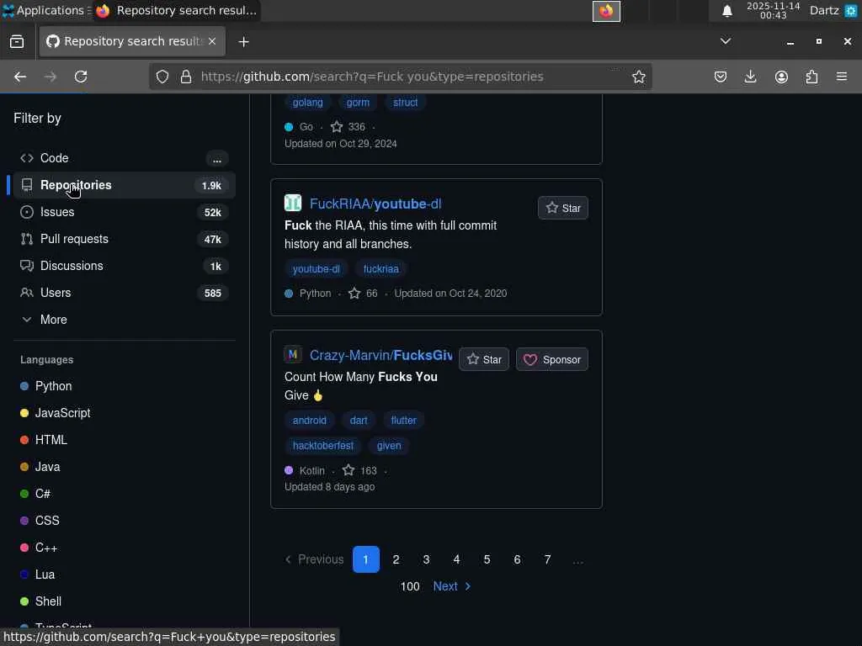Go back with the browser back arrow
Screen dimensions: 862x646
[x=20, y=77]
